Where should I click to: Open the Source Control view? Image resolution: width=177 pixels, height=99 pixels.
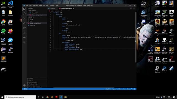coord(24,18)
